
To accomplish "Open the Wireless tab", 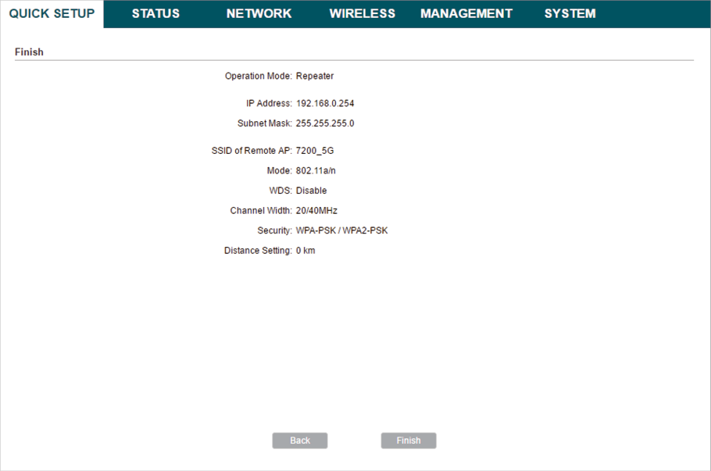I will (362, 14).
